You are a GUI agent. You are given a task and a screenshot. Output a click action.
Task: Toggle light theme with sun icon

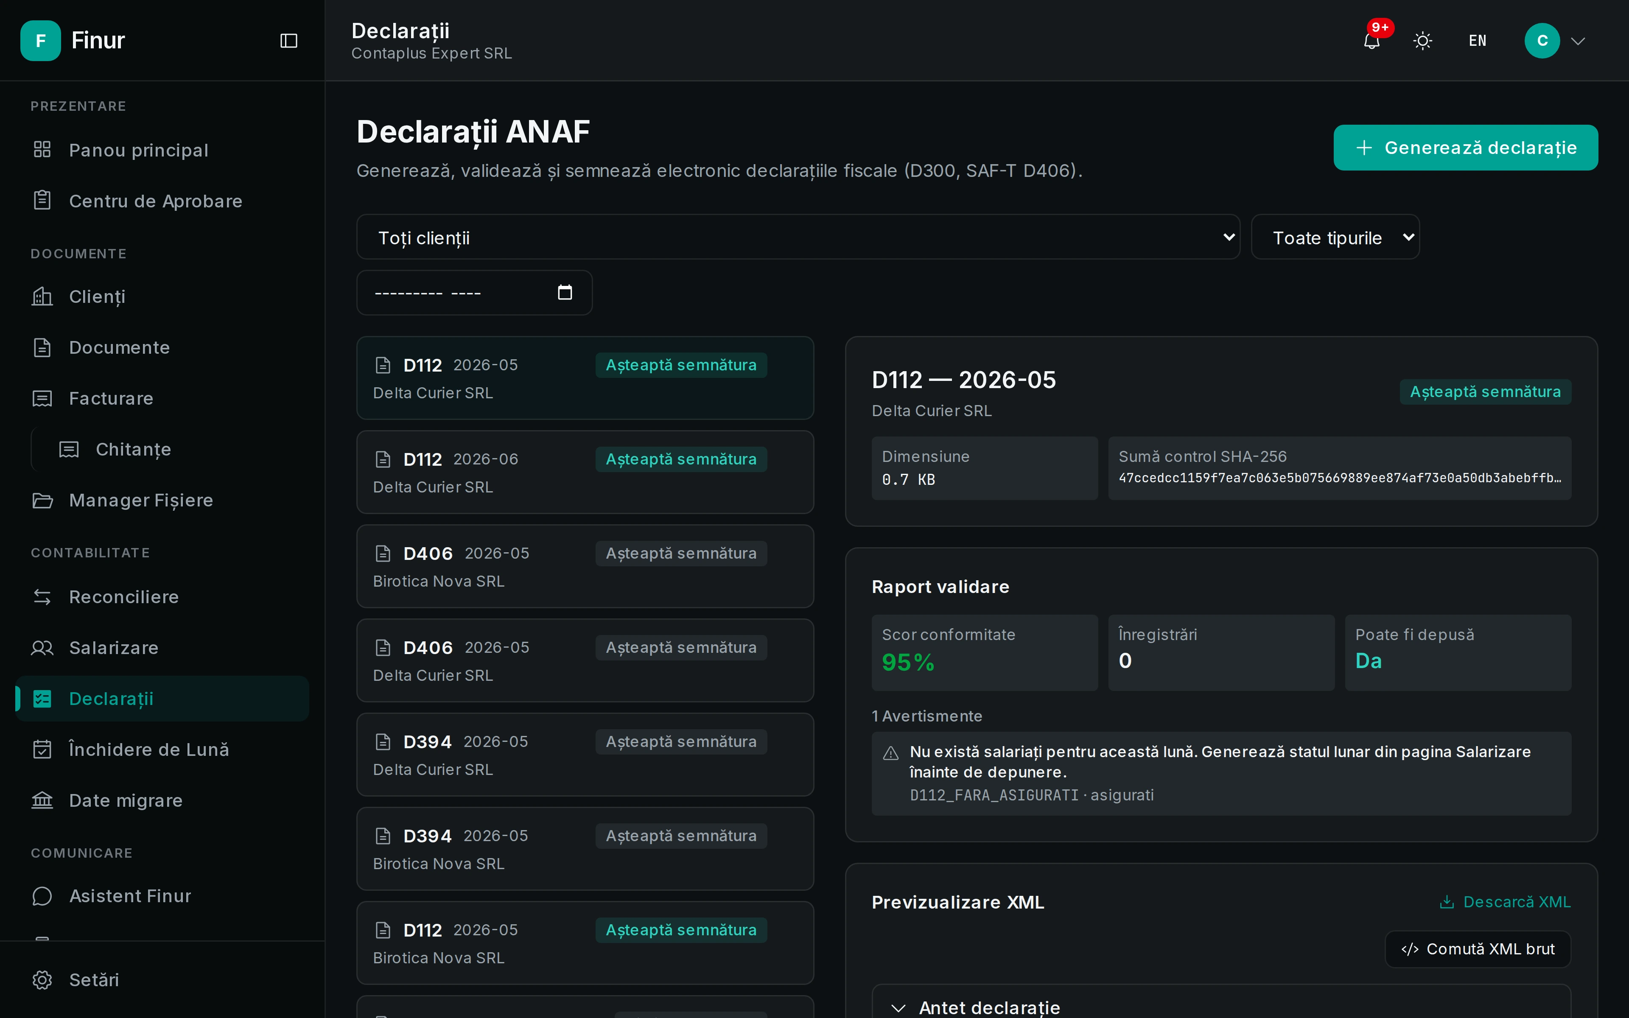point(1422,41)
